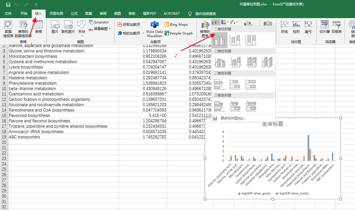The width and height of the screenshot is (355, 210).
Task: Choose the 2D stacked column chart icon
Action: 235,40
